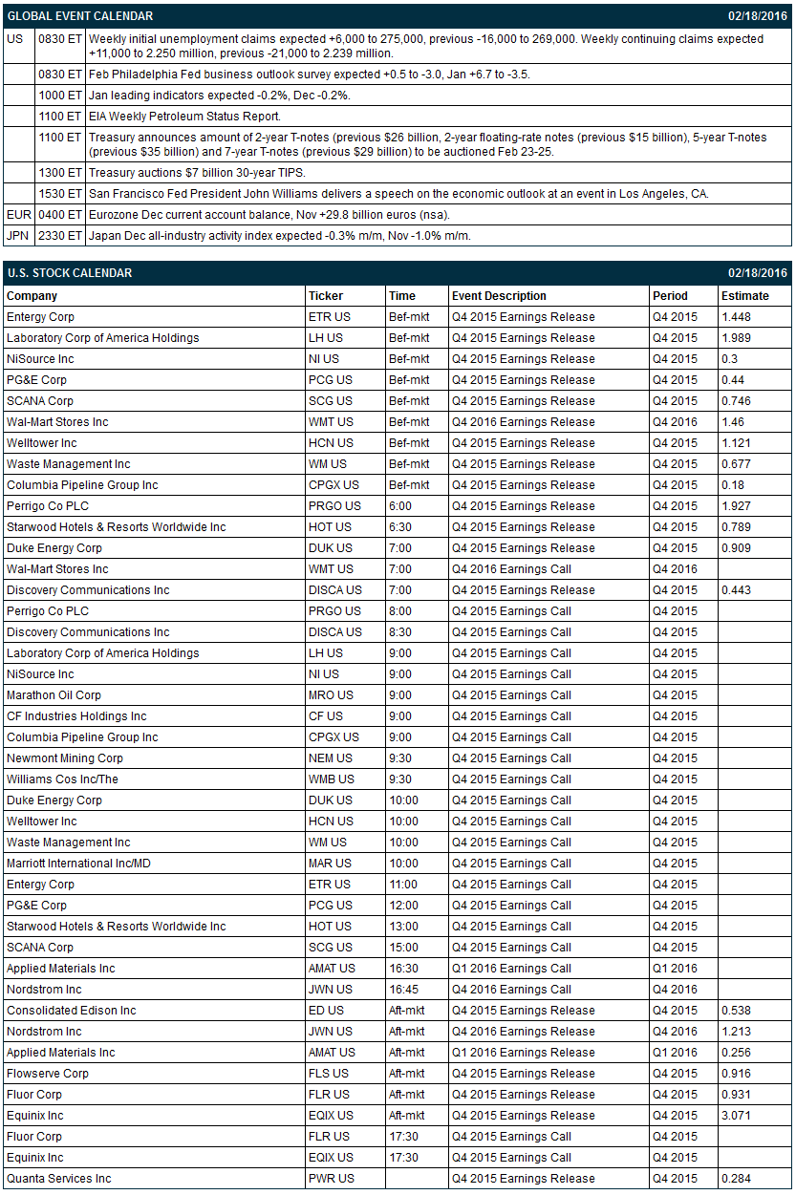This screenshot has width=796, height=1195.
Task: Click the 1530 ET time cell
Action: (x=59, y=194)
